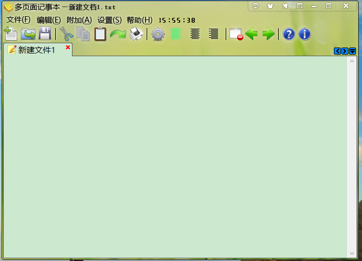This screenshot has width=362, height=261.
Task: Cut the selection with the scissors icon
Action: (67, 34)
